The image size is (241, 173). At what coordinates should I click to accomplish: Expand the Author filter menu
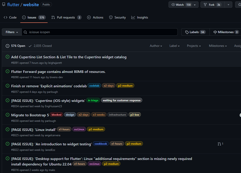(x=156, y=46)
